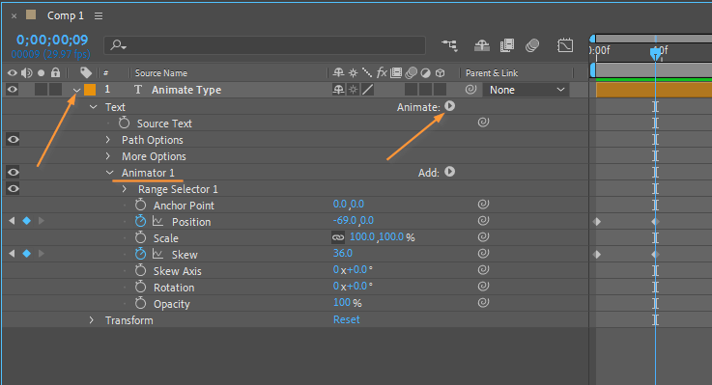The image size is (712, 385).
Task: Toggle Animator 1 visibility eye
Action: click(x=13, y=173)
